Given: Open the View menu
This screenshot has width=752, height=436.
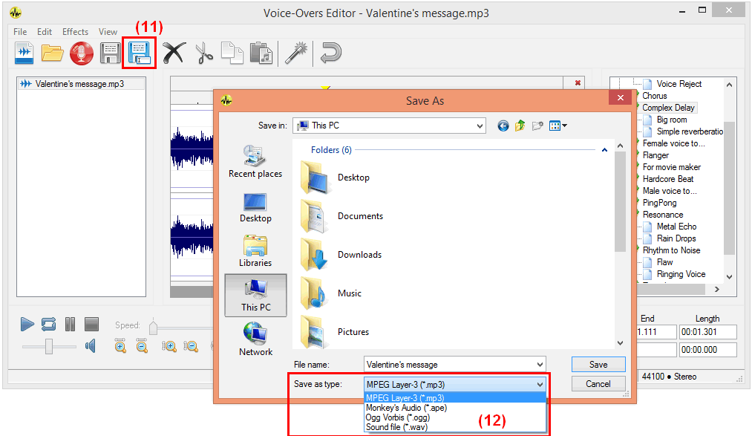Looking at the screenshot, I should tap(108, 31).
